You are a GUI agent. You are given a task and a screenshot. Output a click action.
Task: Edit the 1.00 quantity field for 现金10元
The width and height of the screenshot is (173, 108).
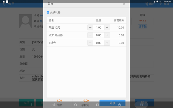tap(99, 27)
